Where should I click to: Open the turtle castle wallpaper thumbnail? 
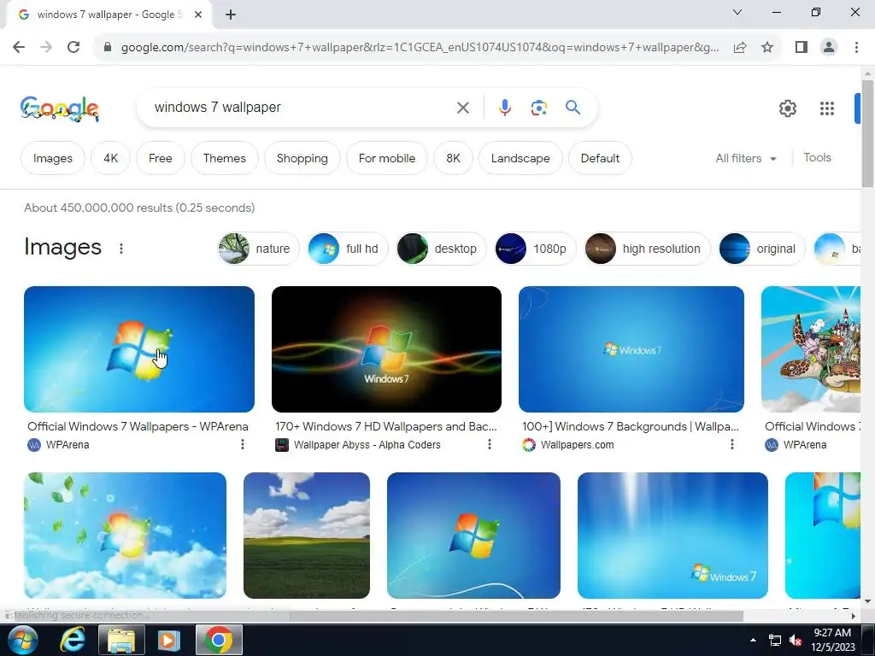811,349
